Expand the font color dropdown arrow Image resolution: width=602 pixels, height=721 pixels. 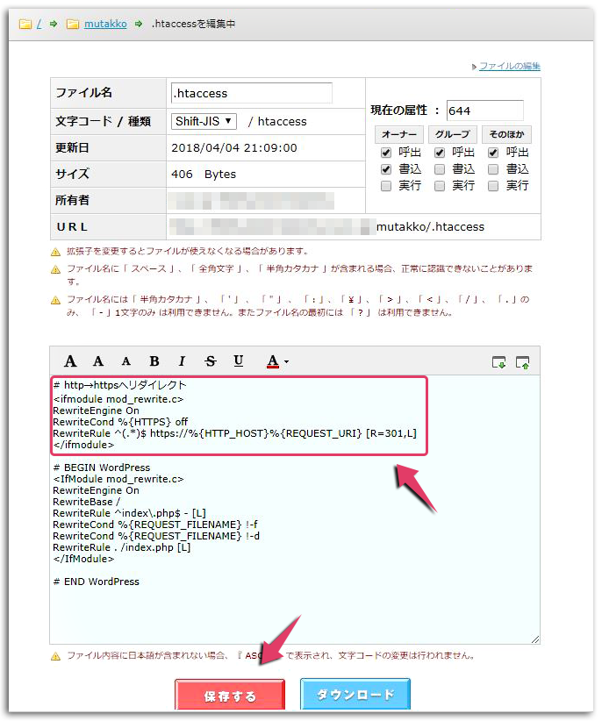tap(286, 362)
